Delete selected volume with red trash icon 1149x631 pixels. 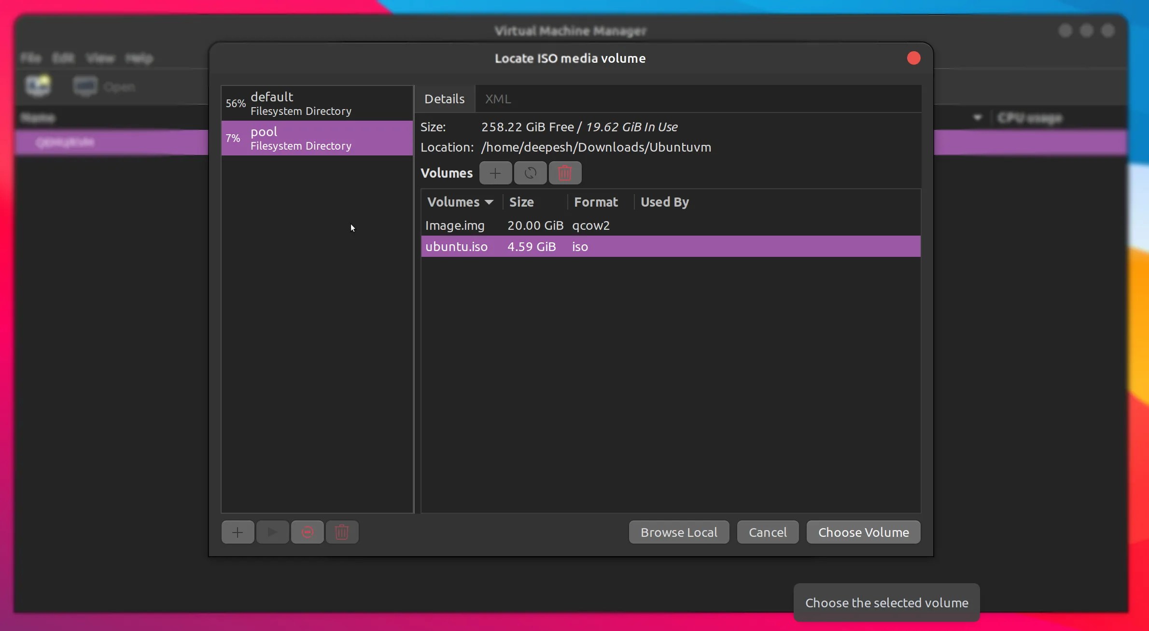click(x=565, y=173)
